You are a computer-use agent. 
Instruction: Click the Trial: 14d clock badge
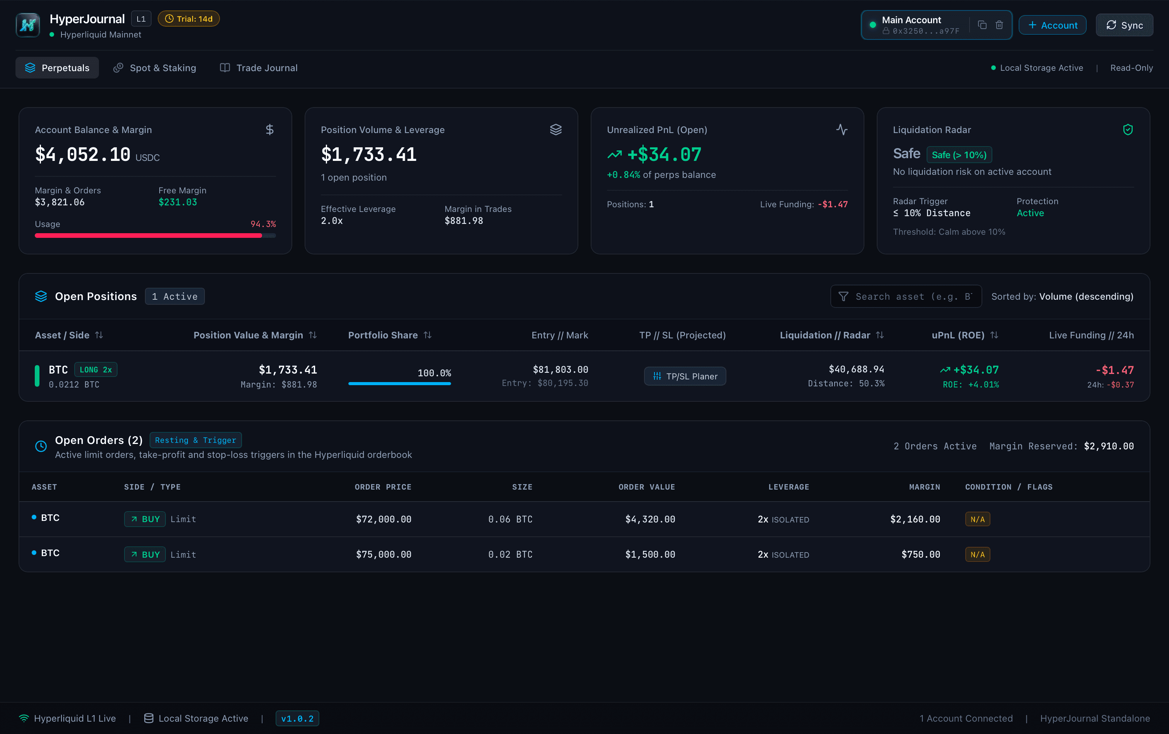point(189,19)
